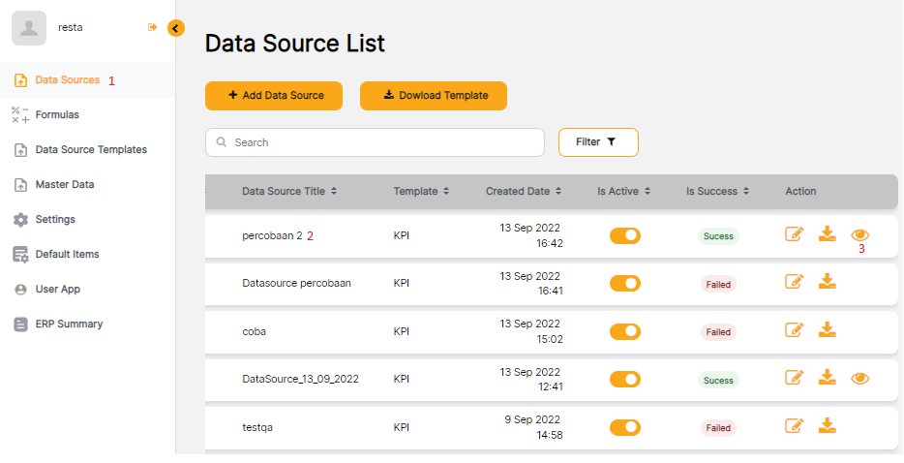Sort by Data Source Title column

pyautogui.click(x=288, y=192)
